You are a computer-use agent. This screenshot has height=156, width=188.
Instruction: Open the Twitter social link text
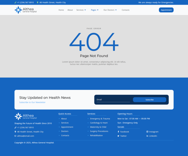(123, 136)
